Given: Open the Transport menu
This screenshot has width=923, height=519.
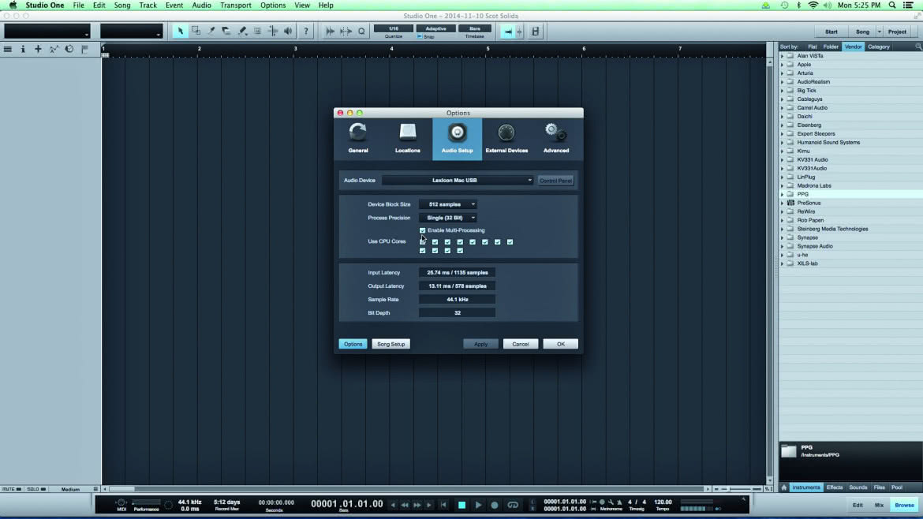Looking at the screenshot, I should click(235, 6).
